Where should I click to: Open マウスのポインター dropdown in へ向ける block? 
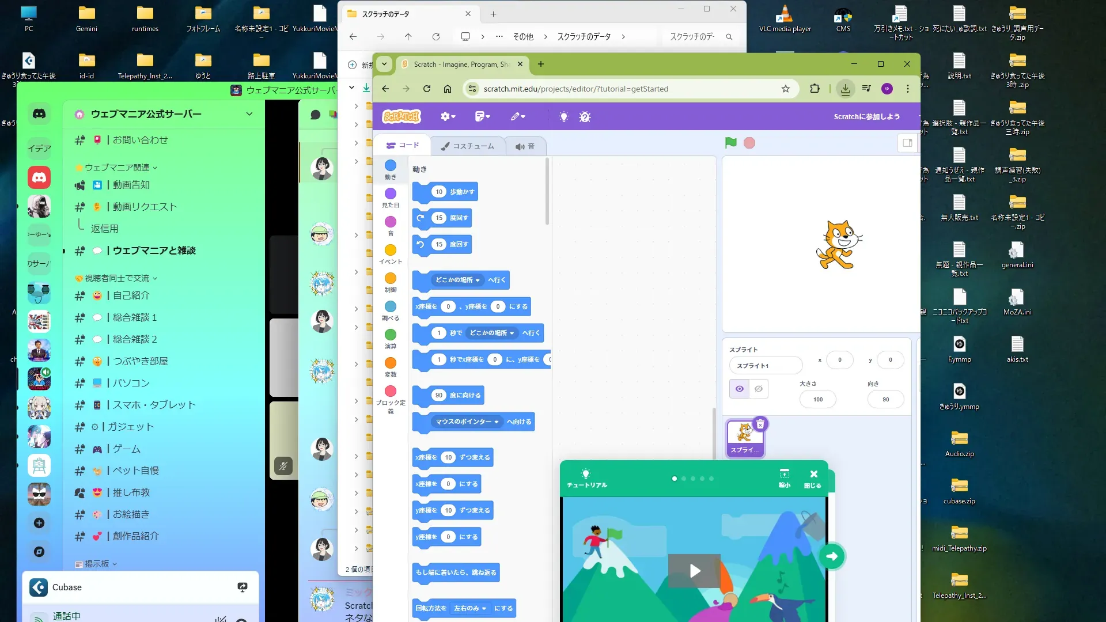click(x=467, y=422)
